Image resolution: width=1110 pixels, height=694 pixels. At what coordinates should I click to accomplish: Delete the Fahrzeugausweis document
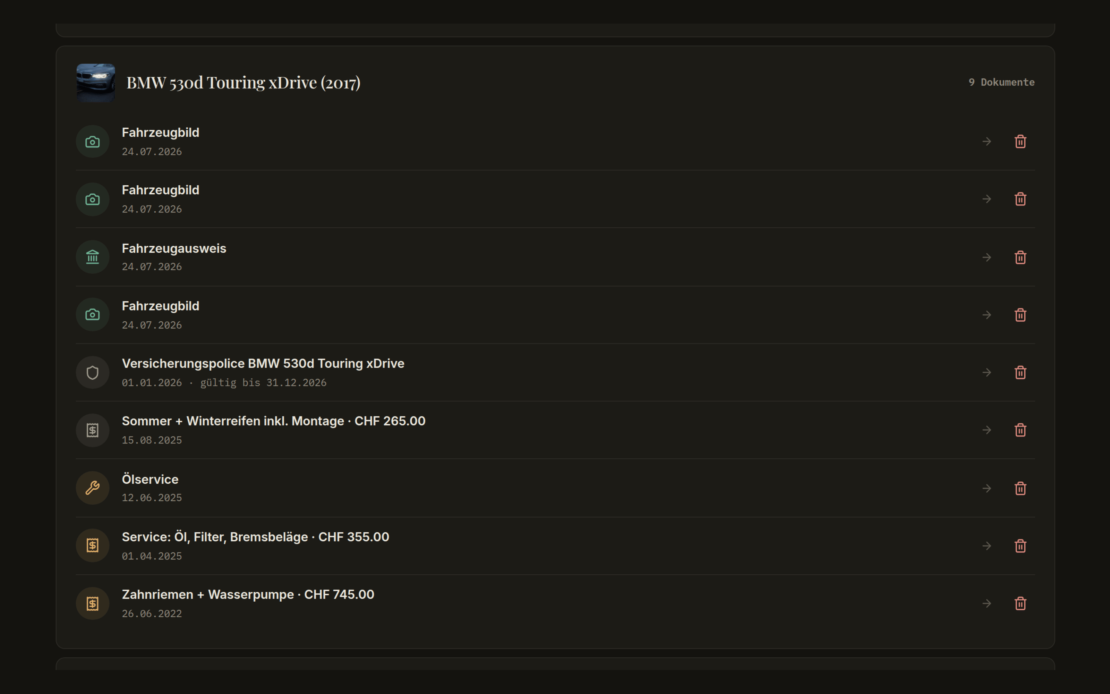1020,257
